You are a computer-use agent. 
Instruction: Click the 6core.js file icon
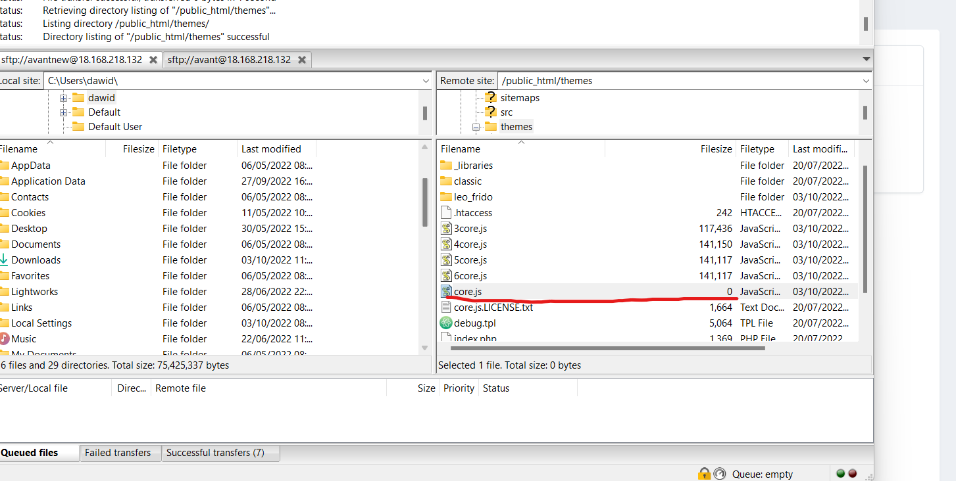446,275
